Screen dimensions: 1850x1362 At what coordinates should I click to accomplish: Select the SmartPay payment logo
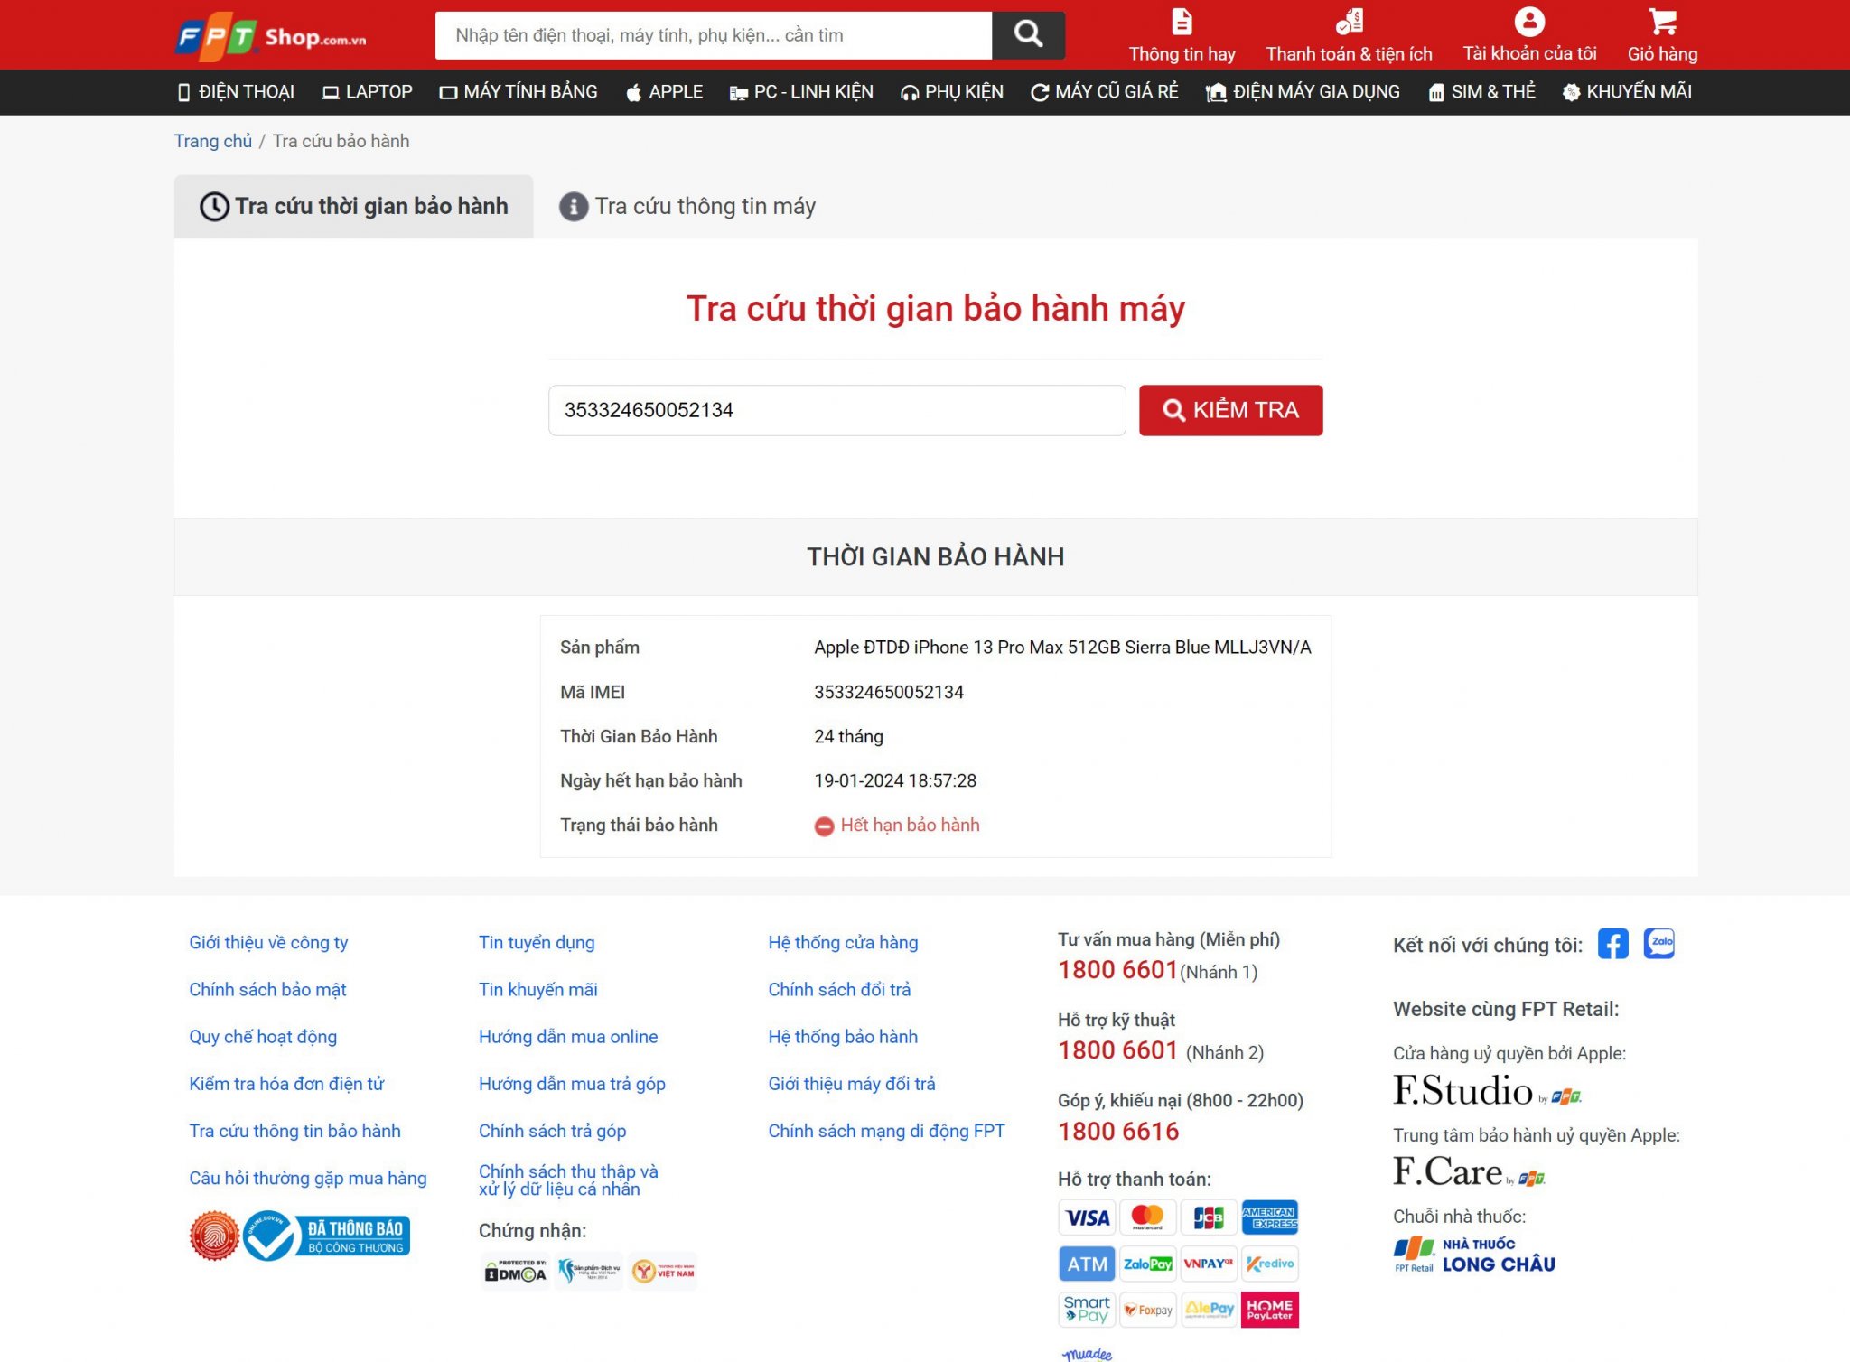click(1087, 1310)
